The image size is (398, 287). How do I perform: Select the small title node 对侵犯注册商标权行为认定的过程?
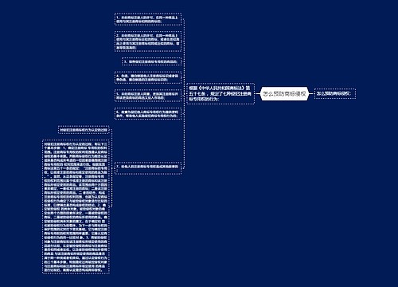pyautogui.click(x=84, y=130)
